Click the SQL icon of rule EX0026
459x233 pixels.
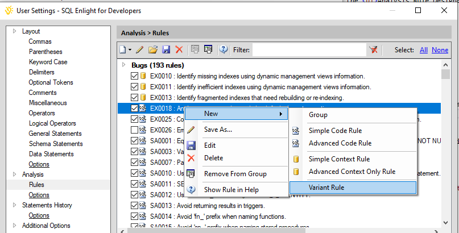tap(143, 130)
